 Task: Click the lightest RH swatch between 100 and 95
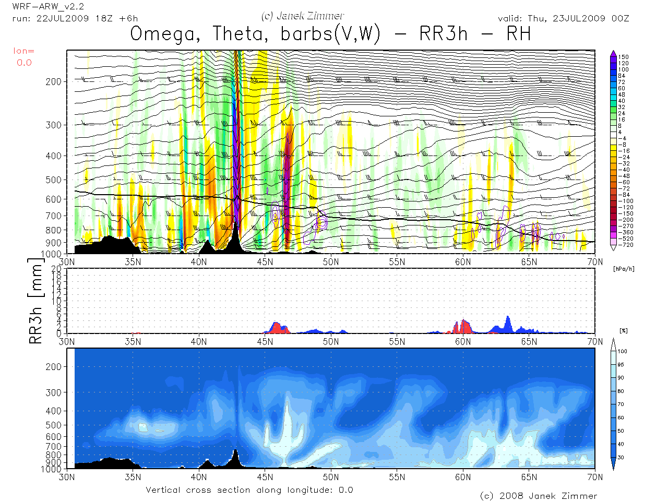click(x=613, y=358)
